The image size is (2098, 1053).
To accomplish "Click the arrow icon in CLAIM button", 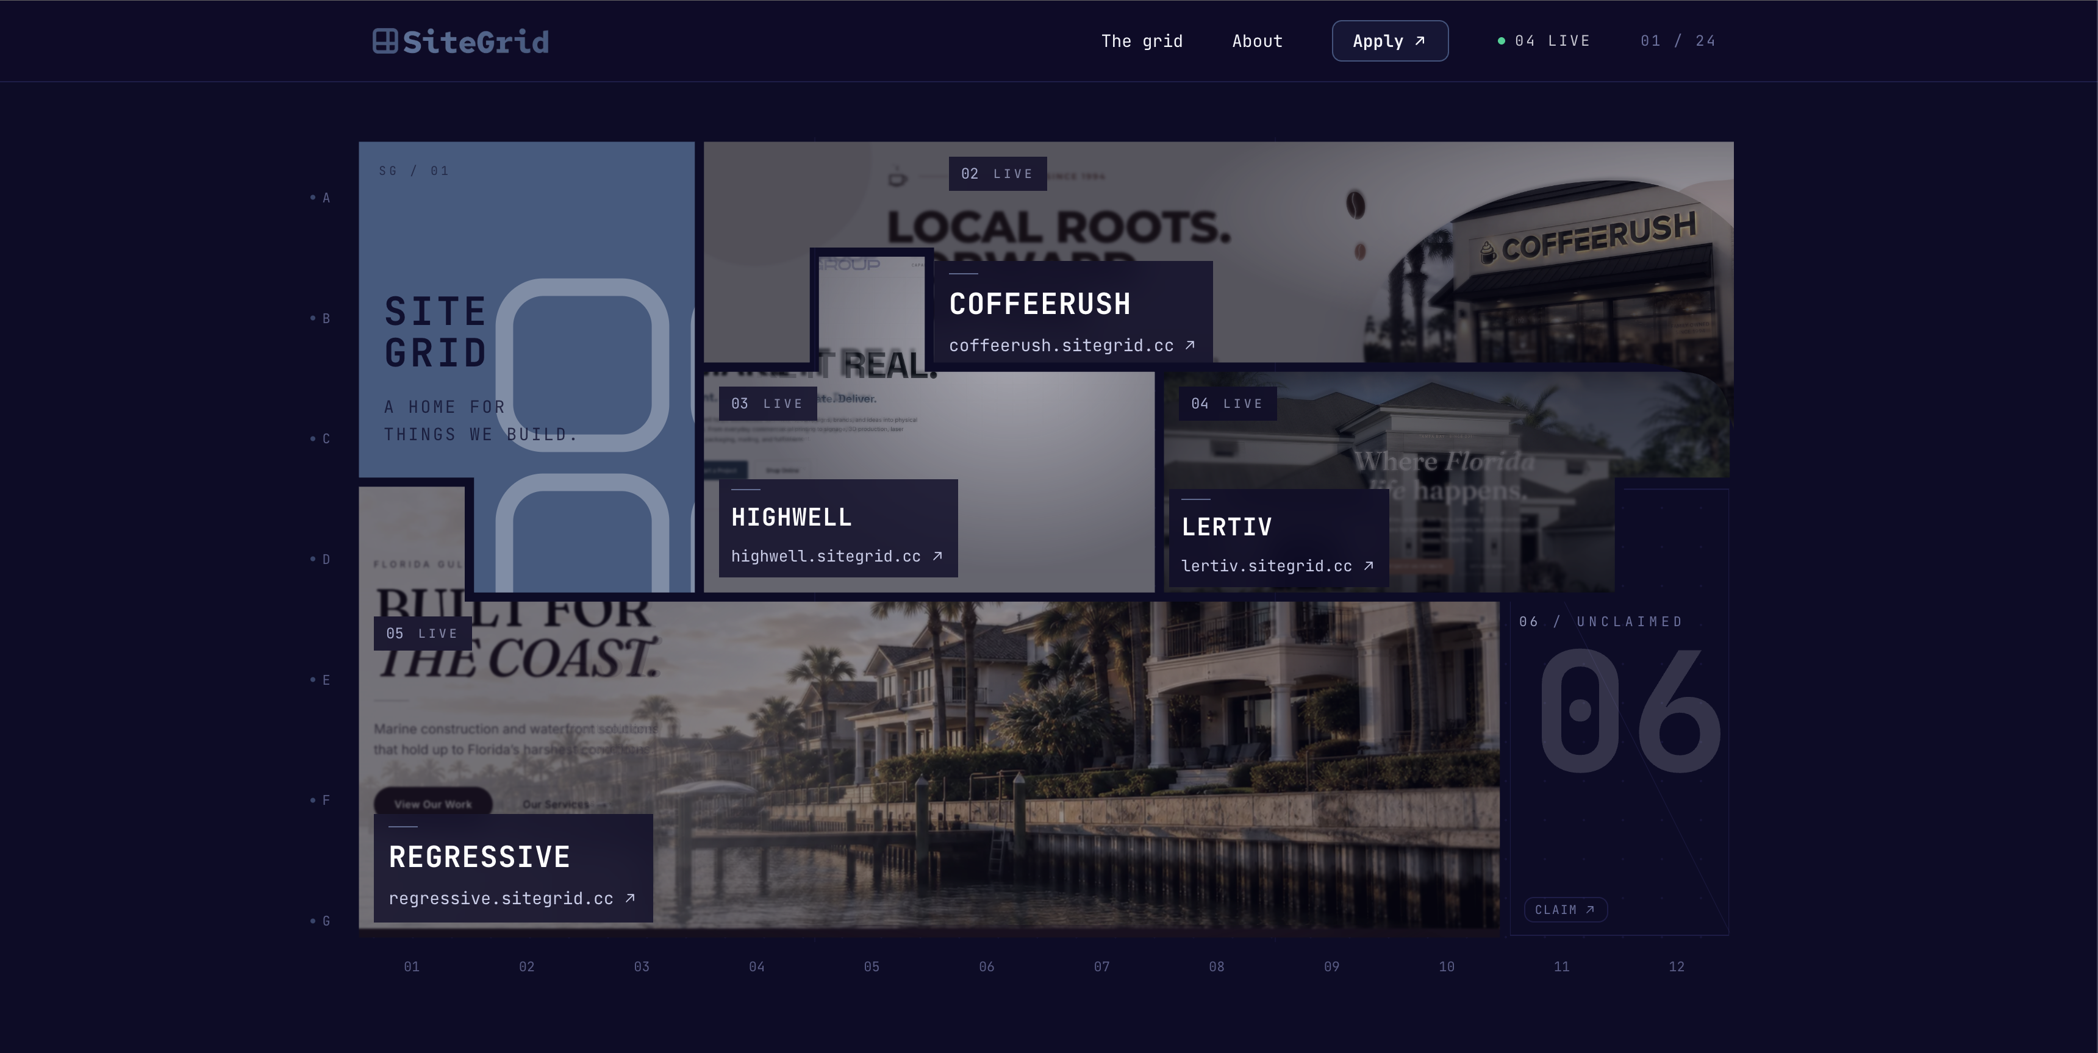I will coord(1590,910).
